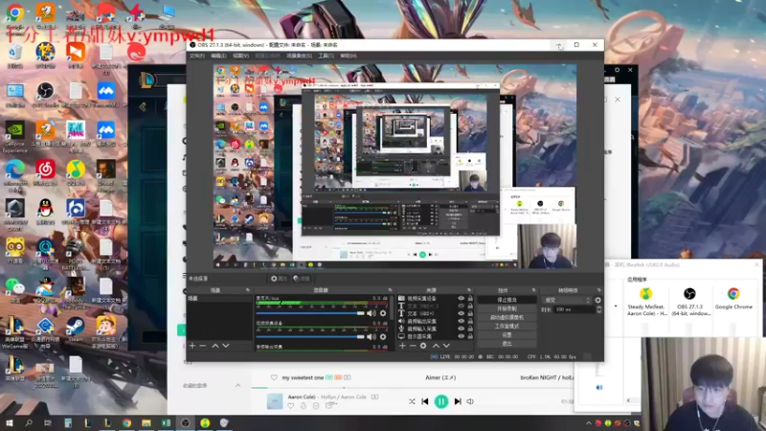
Task: Pause the song in the music player
Action: [441, 401]
